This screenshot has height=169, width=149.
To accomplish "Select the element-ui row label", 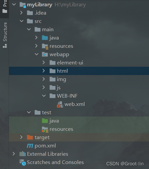I will pos(70,63).
